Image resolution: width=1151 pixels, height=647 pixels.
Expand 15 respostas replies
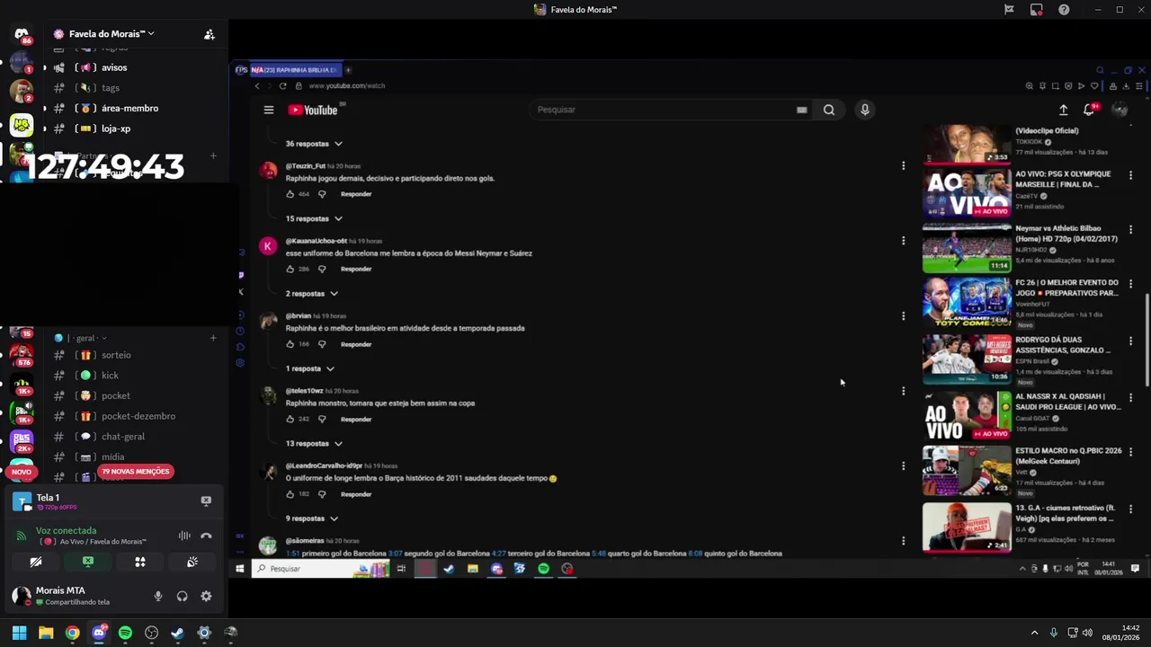click(314, 218)
